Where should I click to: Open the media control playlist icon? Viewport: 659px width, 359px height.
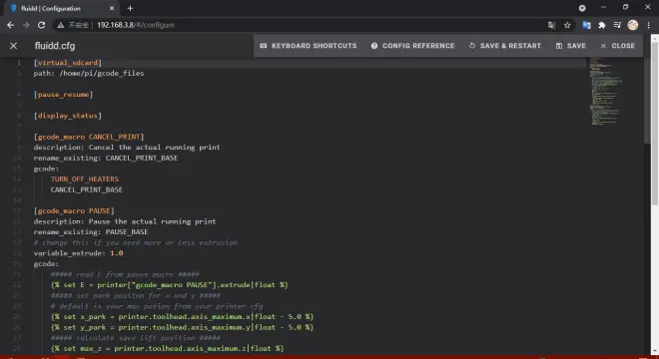click(x=617, y=25)
